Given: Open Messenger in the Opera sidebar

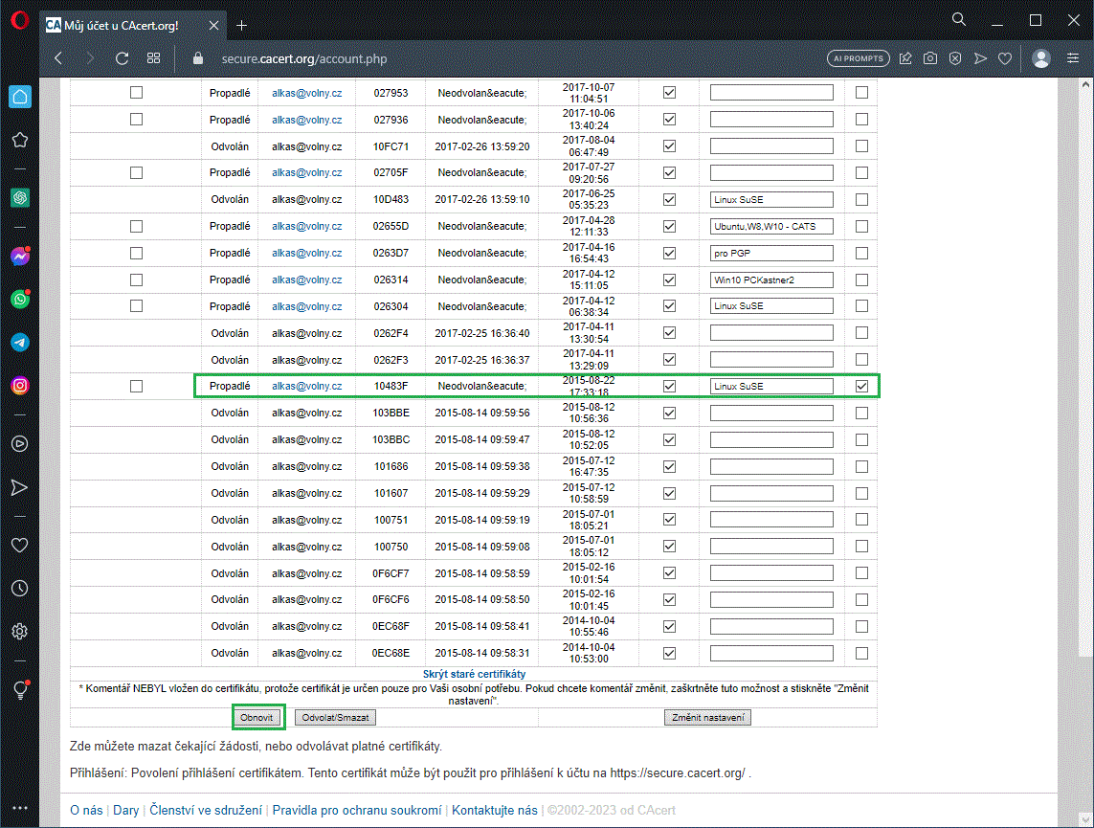Looking at the screenshot, I should [x=19, y=257].
